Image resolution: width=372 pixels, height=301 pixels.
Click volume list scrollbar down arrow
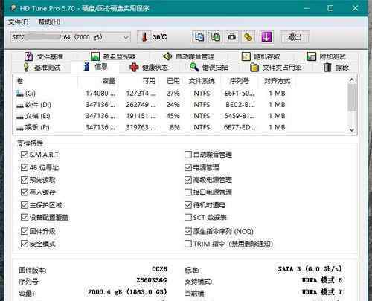click(x=352, y=129)
